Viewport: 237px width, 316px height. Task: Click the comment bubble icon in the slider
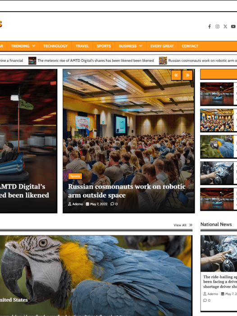point(112,204)
